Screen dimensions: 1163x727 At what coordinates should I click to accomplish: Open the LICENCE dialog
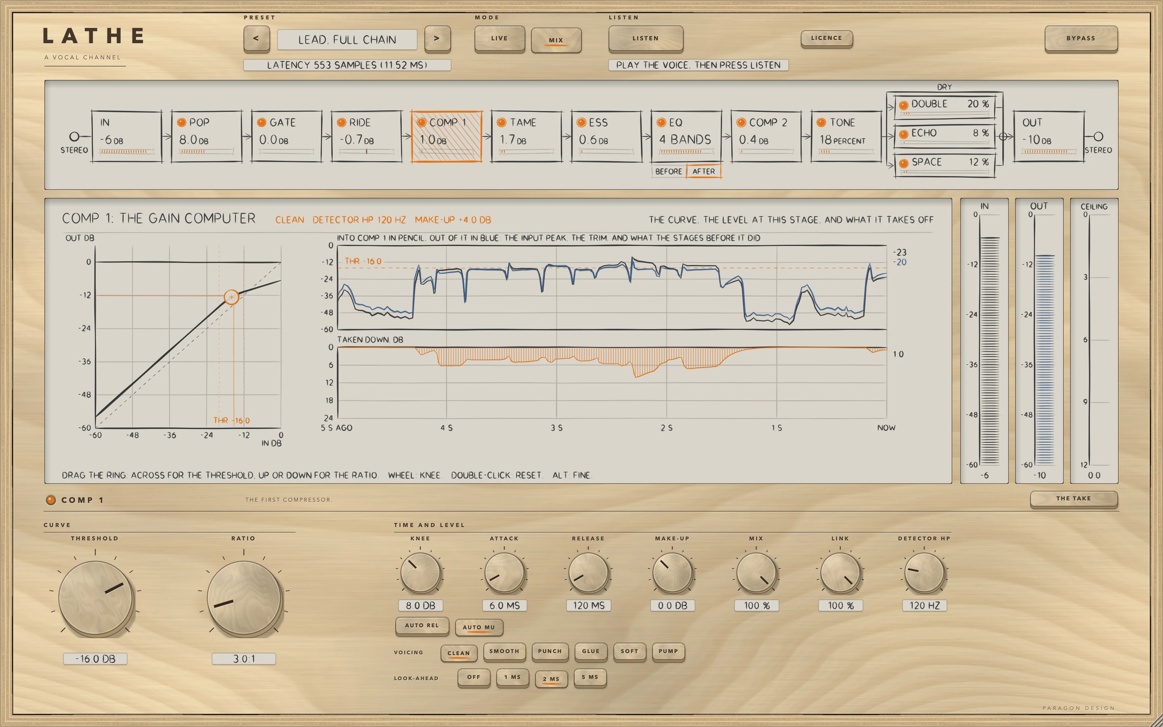coord(827,38)
